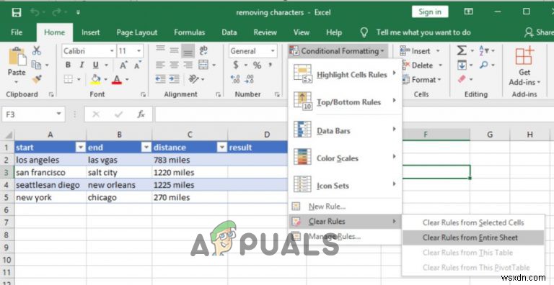The height and width of the screenshot is (285, 554).
Task: Apply comma style number format
Action: click(x=271, y=65)
